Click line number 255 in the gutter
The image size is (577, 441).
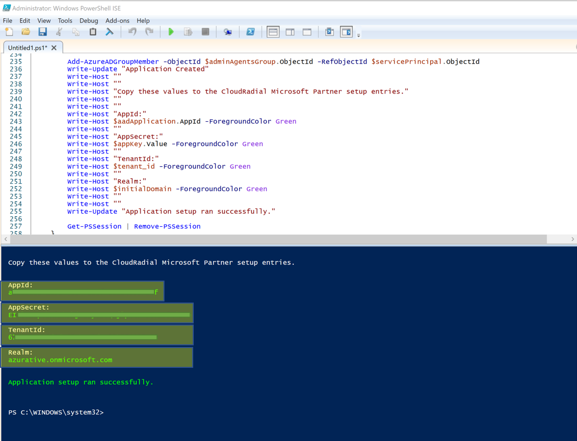pyautogui.click(x=16, y=211)
